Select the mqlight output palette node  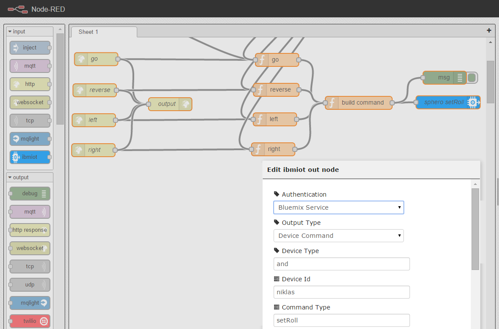click(x=30, y=303)
